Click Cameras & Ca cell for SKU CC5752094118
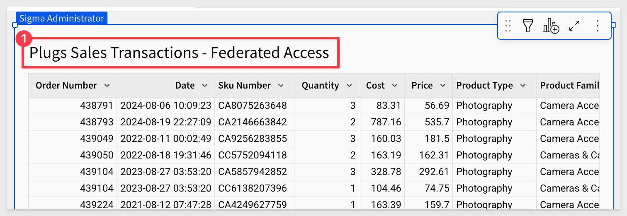 pyautogui.click(x=568, y=155)
